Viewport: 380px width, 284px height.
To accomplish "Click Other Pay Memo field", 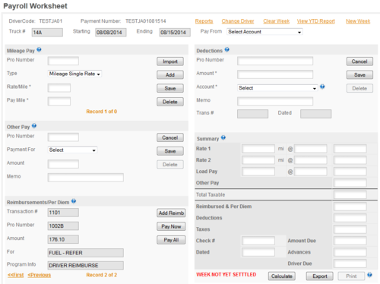I will pos(86,178).
